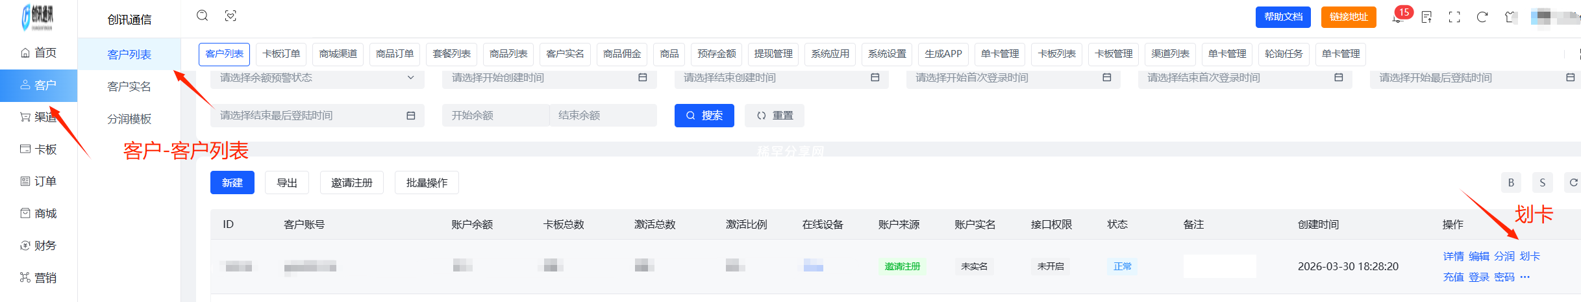
Task: Click the more actions ellipsis in row
Action: [x=1525, y=277]
